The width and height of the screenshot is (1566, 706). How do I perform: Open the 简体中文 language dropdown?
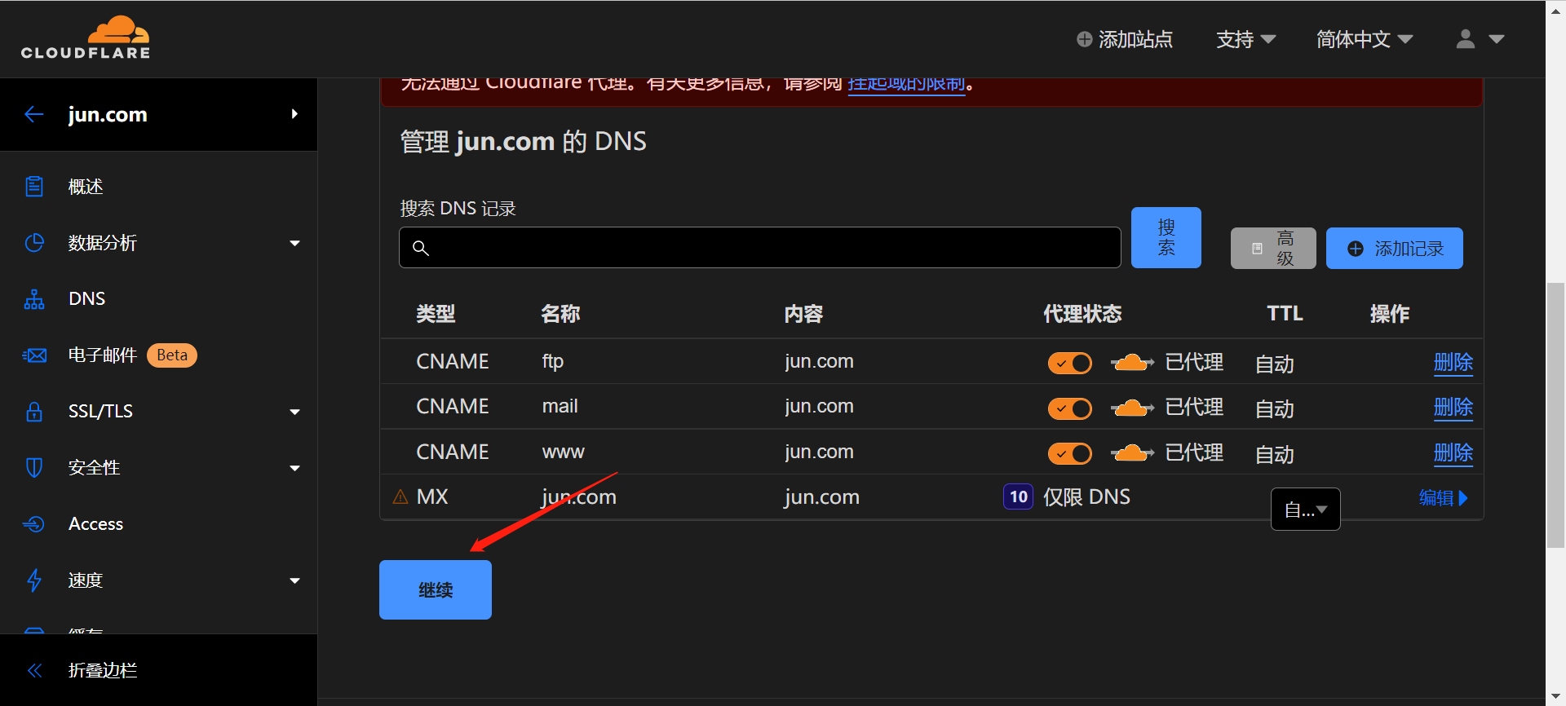(x=1365, y=39)
